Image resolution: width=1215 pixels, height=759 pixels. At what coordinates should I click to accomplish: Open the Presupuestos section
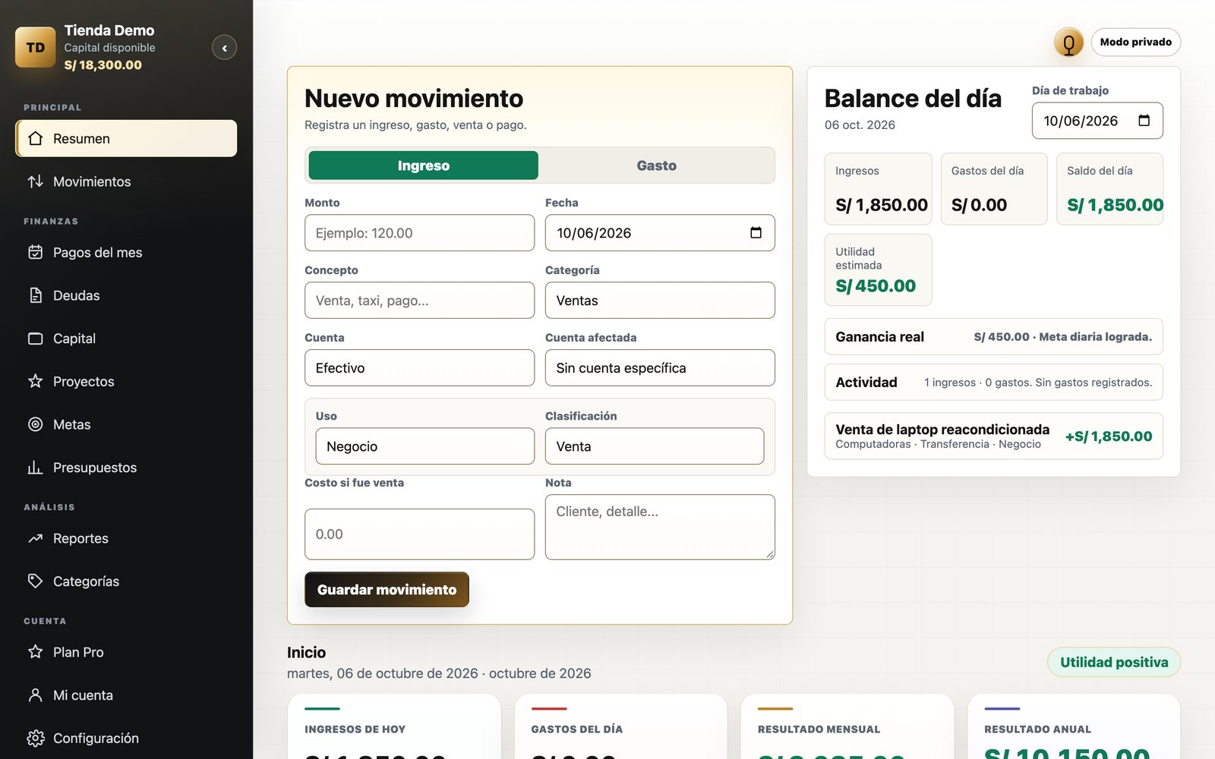126,468
